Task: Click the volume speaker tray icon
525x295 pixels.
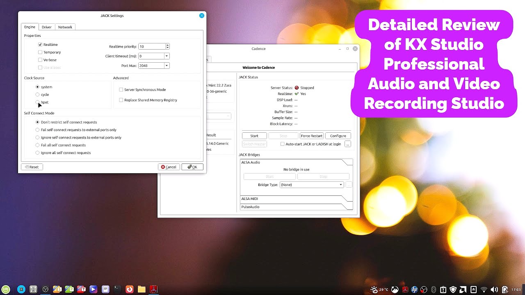Action: coord(494,289)
